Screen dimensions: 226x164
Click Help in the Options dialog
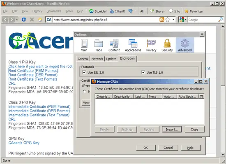[x=191, y=148]
